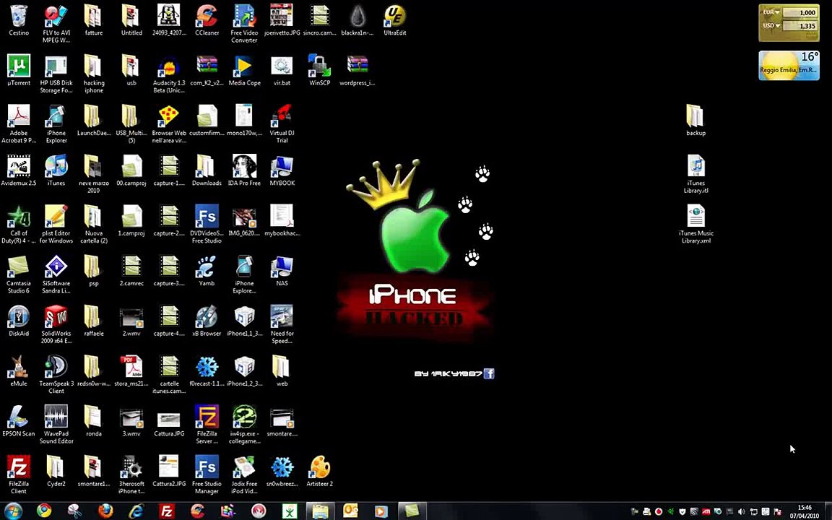This screenshot has height=520, width=832.
Task: Open the WavePad Sound Editor icon
Action: point(56,425)
